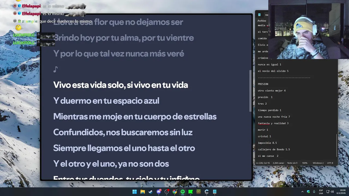Viewport: 349px width, 196px height.
Task: Click 'presión 1' line in Notepad
Action: (x=265, y=97)
